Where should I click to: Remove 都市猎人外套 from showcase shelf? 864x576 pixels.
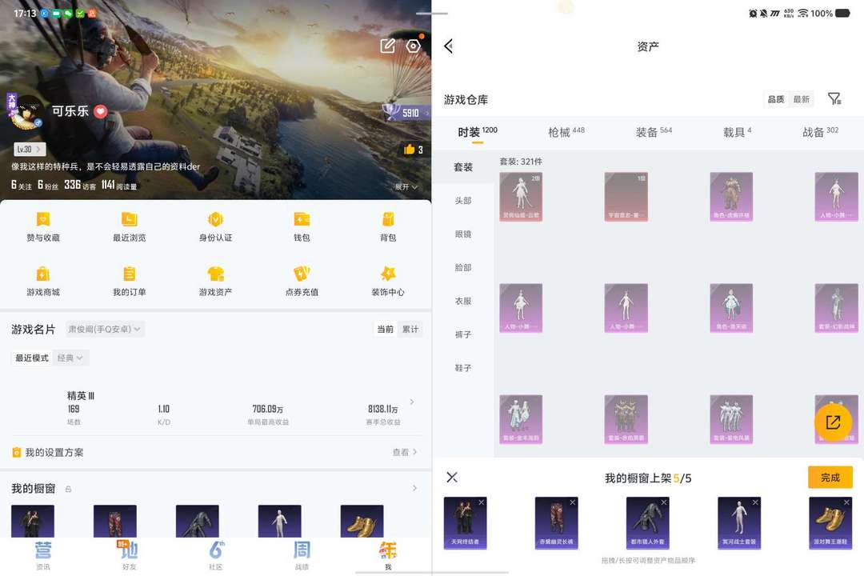click(x=664, y=502)
